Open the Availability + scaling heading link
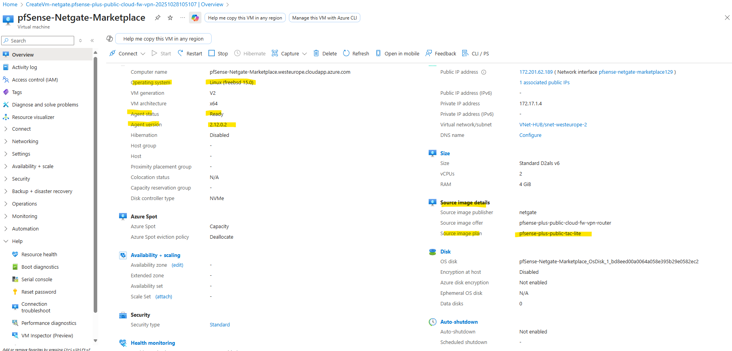 click(155, 255)
